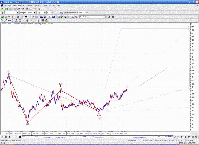
Task: Click the fast rewind playback button
Action: click(x=6, y=137)
